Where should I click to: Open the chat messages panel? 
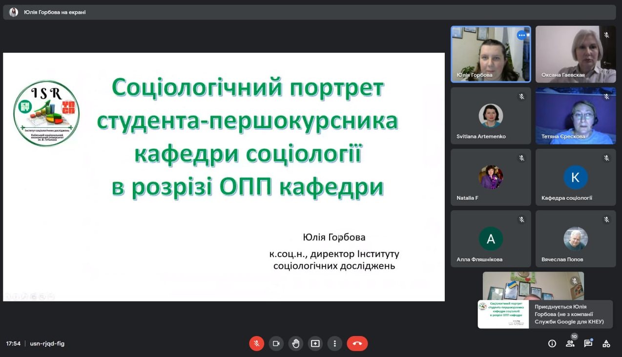tap(588, 343)
